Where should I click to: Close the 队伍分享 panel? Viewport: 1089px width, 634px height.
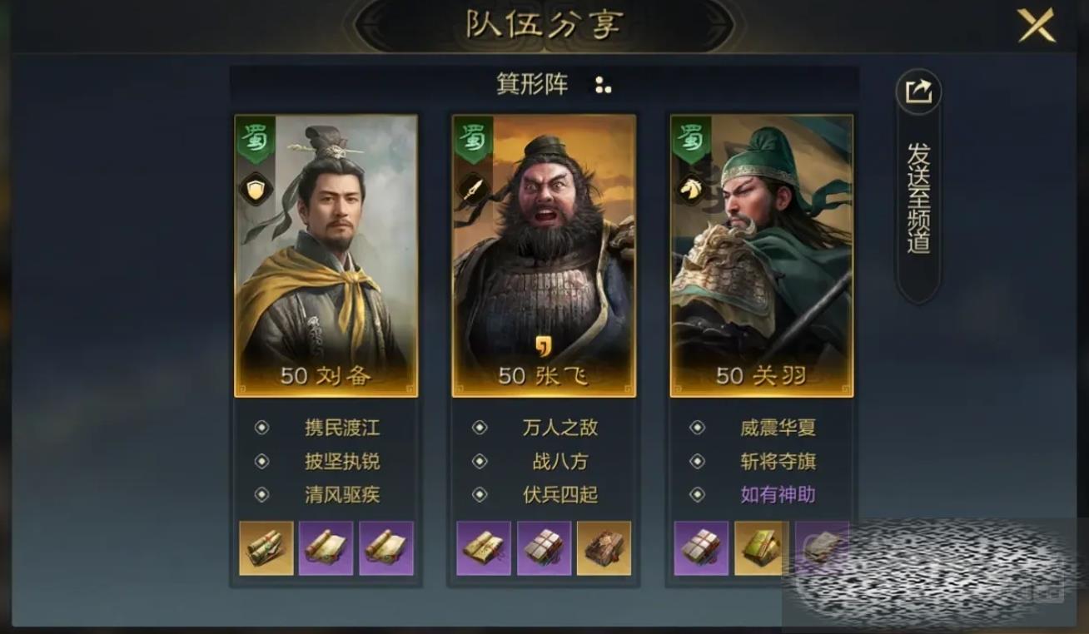click(x=1036, y=25)
